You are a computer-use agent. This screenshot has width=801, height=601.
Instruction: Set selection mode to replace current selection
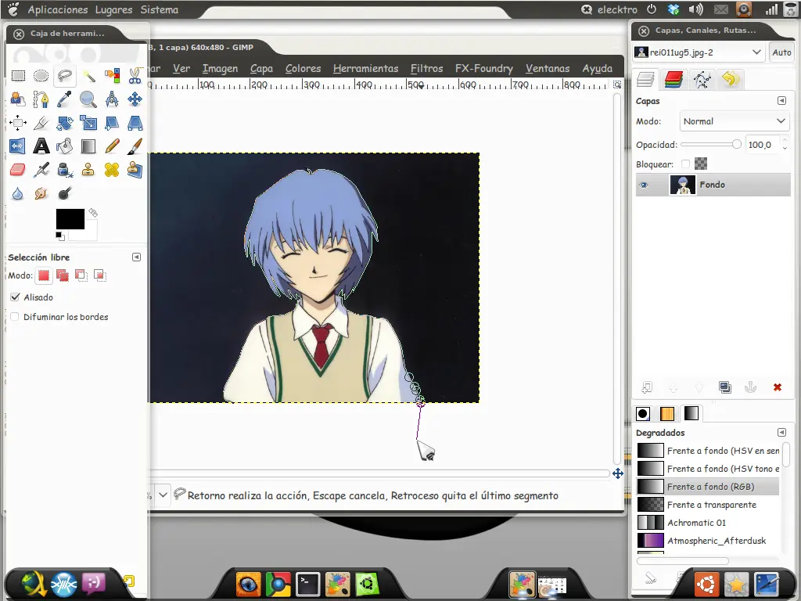tap(44, 275)
